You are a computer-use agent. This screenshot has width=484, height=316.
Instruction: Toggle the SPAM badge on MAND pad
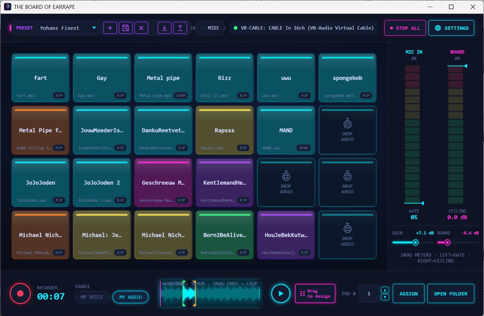point(303,148)
